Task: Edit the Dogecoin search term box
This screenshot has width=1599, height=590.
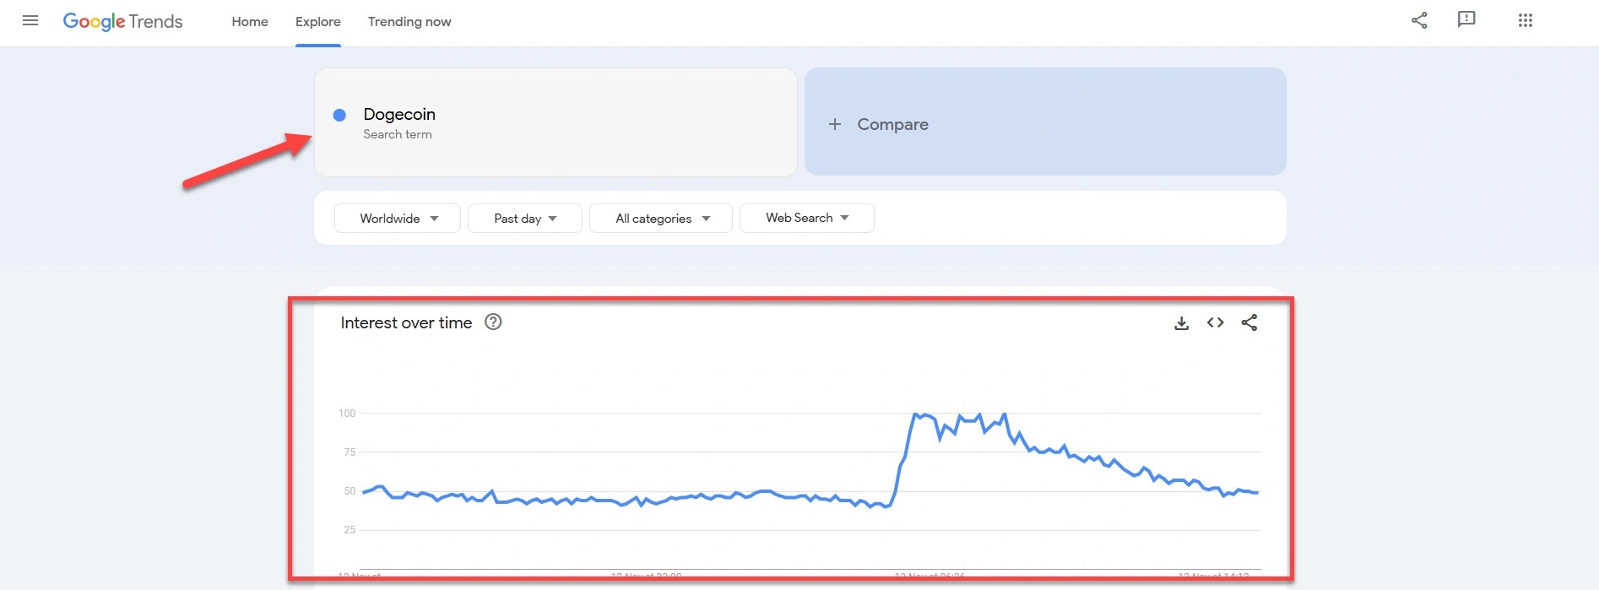Action: pyautogui.click(x=556, y=122)
